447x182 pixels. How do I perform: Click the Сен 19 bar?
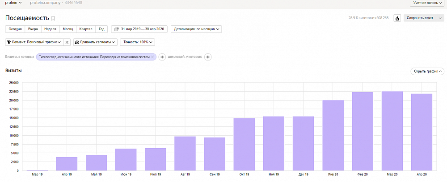215,154
